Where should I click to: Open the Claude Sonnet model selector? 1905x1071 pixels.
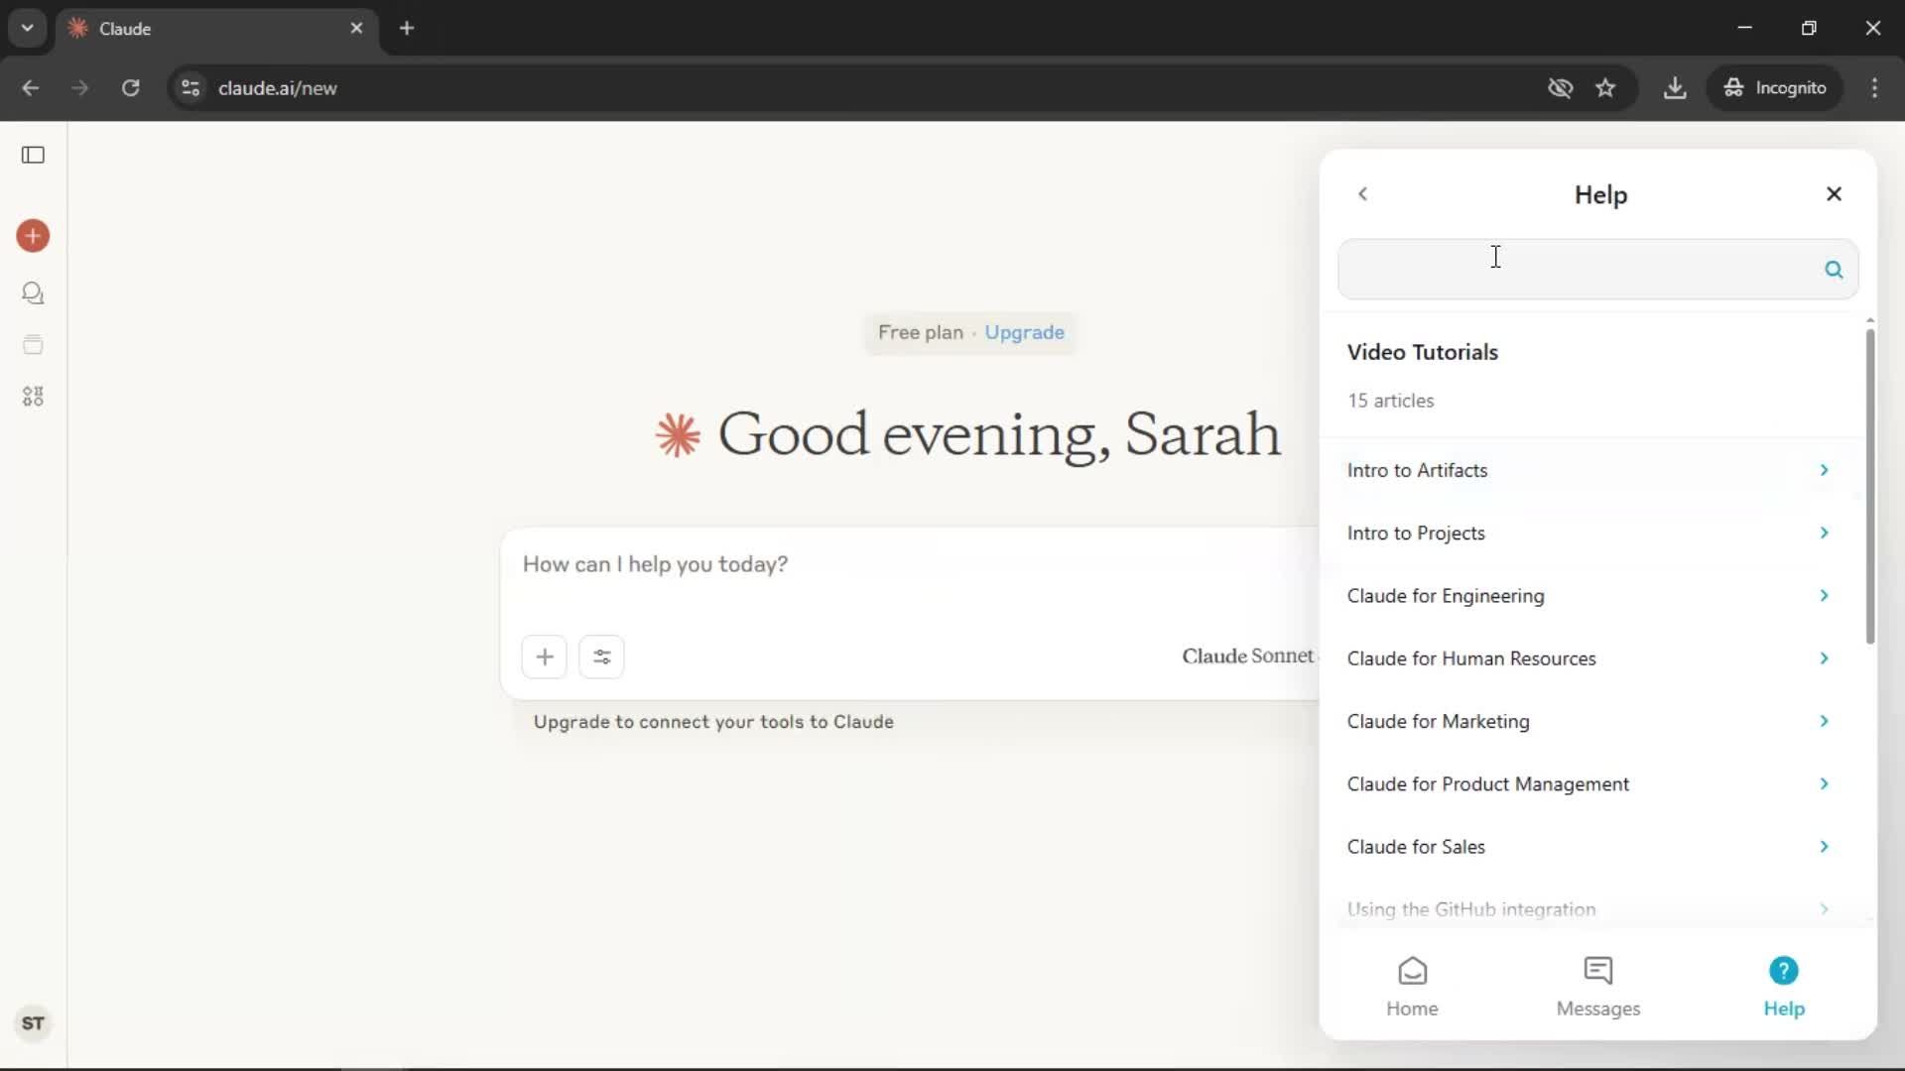pos(1248,656)
